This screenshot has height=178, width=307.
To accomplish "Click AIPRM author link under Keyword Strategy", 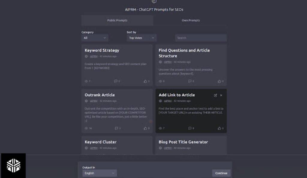I will tap(94, 56).
